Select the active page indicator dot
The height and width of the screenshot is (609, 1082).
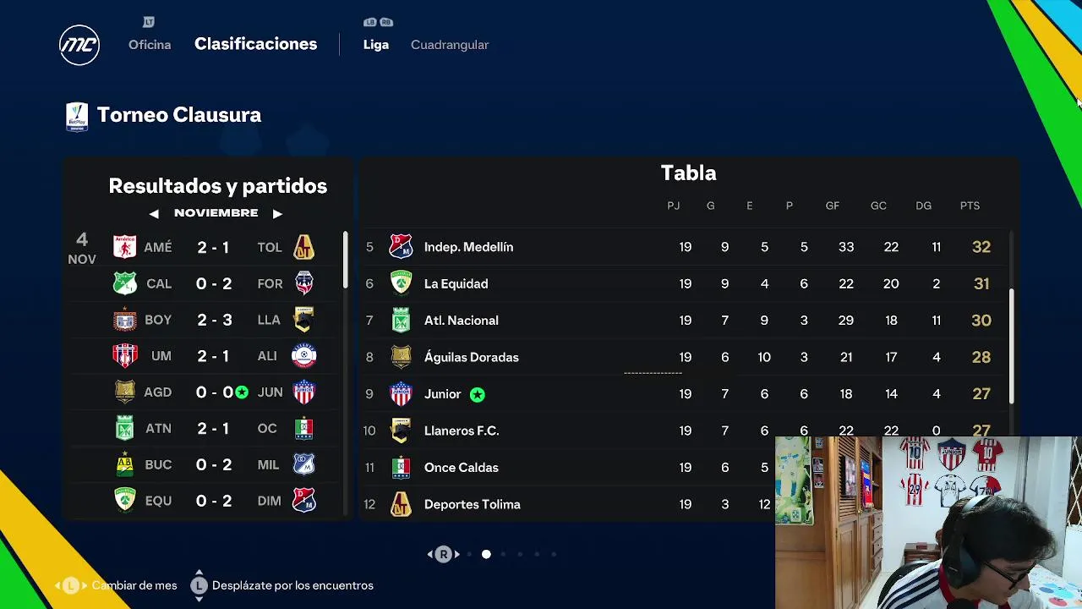(x=486, y=554)
